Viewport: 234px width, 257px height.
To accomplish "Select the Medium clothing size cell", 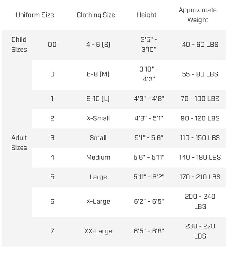I will pyautogui.click(x=98, y=158).
